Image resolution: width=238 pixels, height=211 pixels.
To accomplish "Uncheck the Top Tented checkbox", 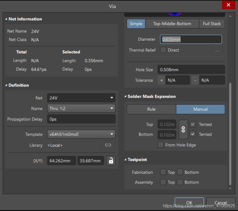I will 193,124.
